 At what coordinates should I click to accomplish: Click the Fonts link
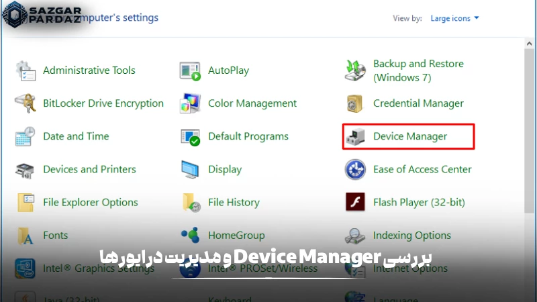(56, 236)
